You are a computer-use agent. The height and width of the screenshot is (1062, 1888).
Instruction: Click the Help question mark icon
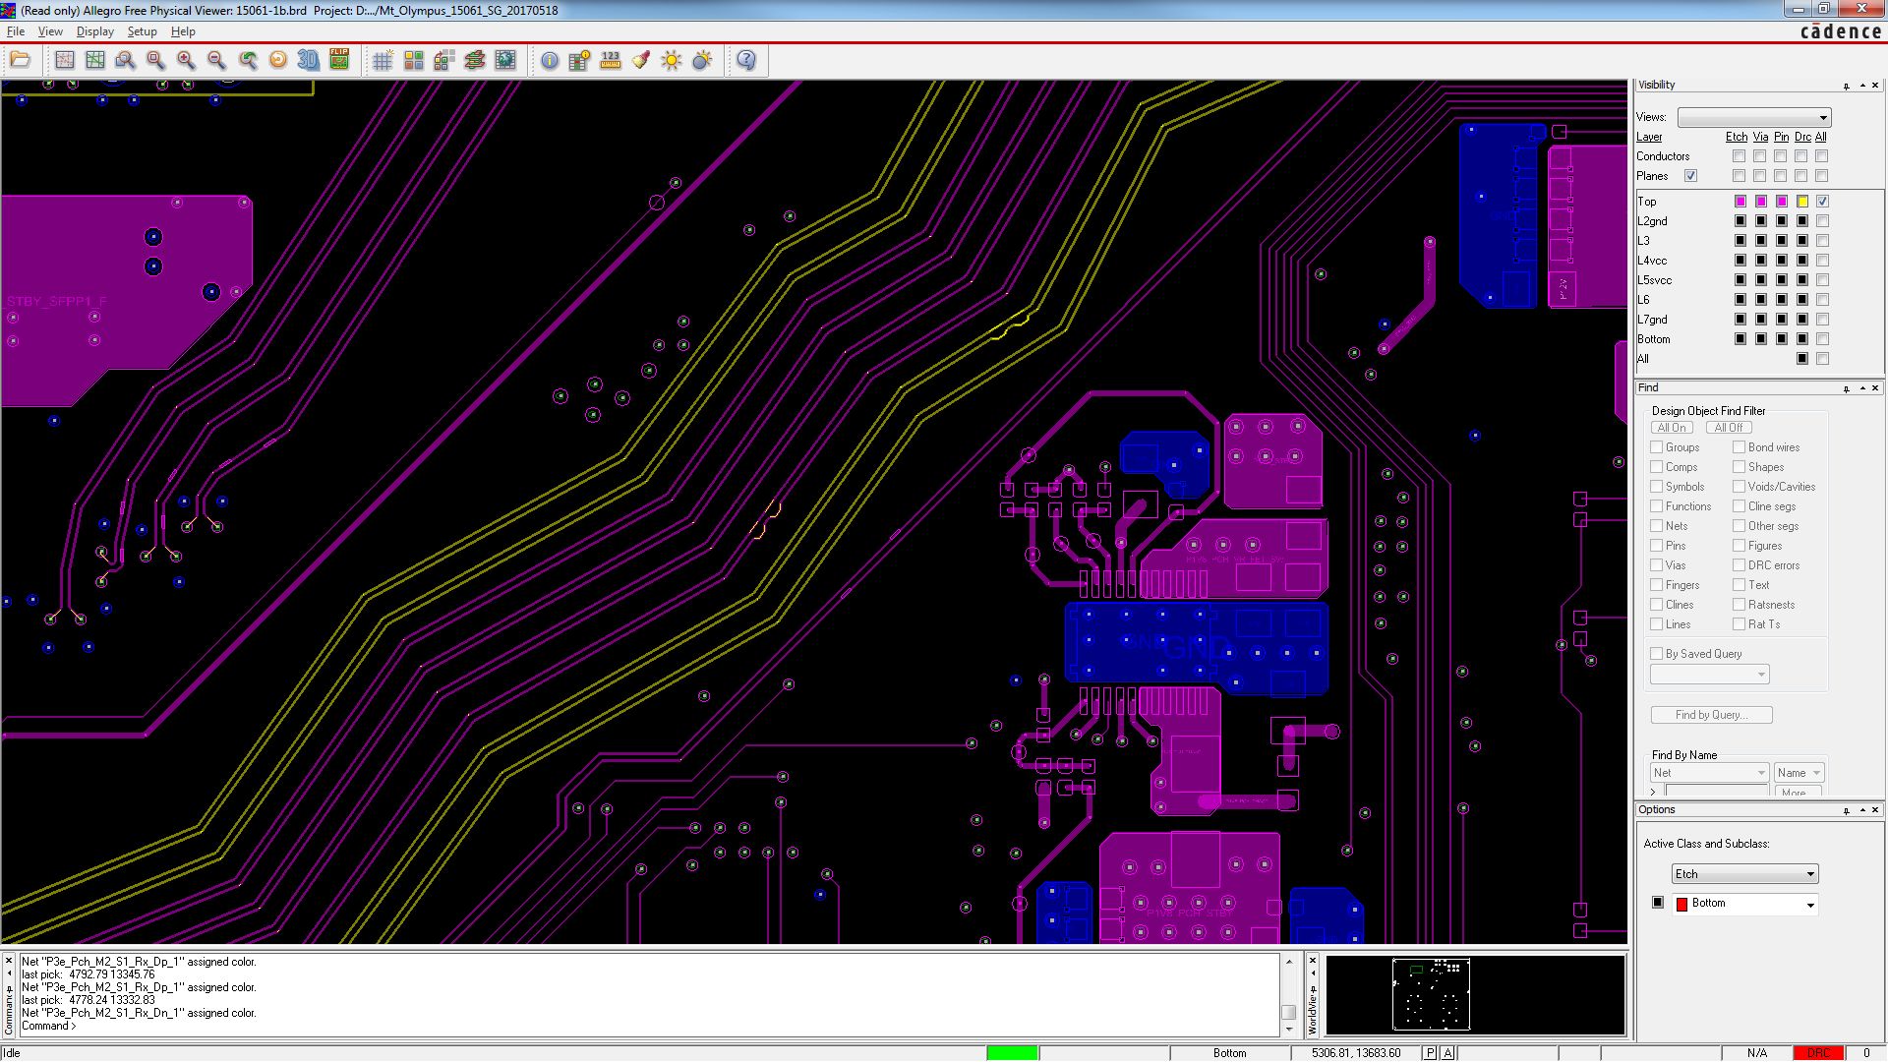(x=746, y=61)
